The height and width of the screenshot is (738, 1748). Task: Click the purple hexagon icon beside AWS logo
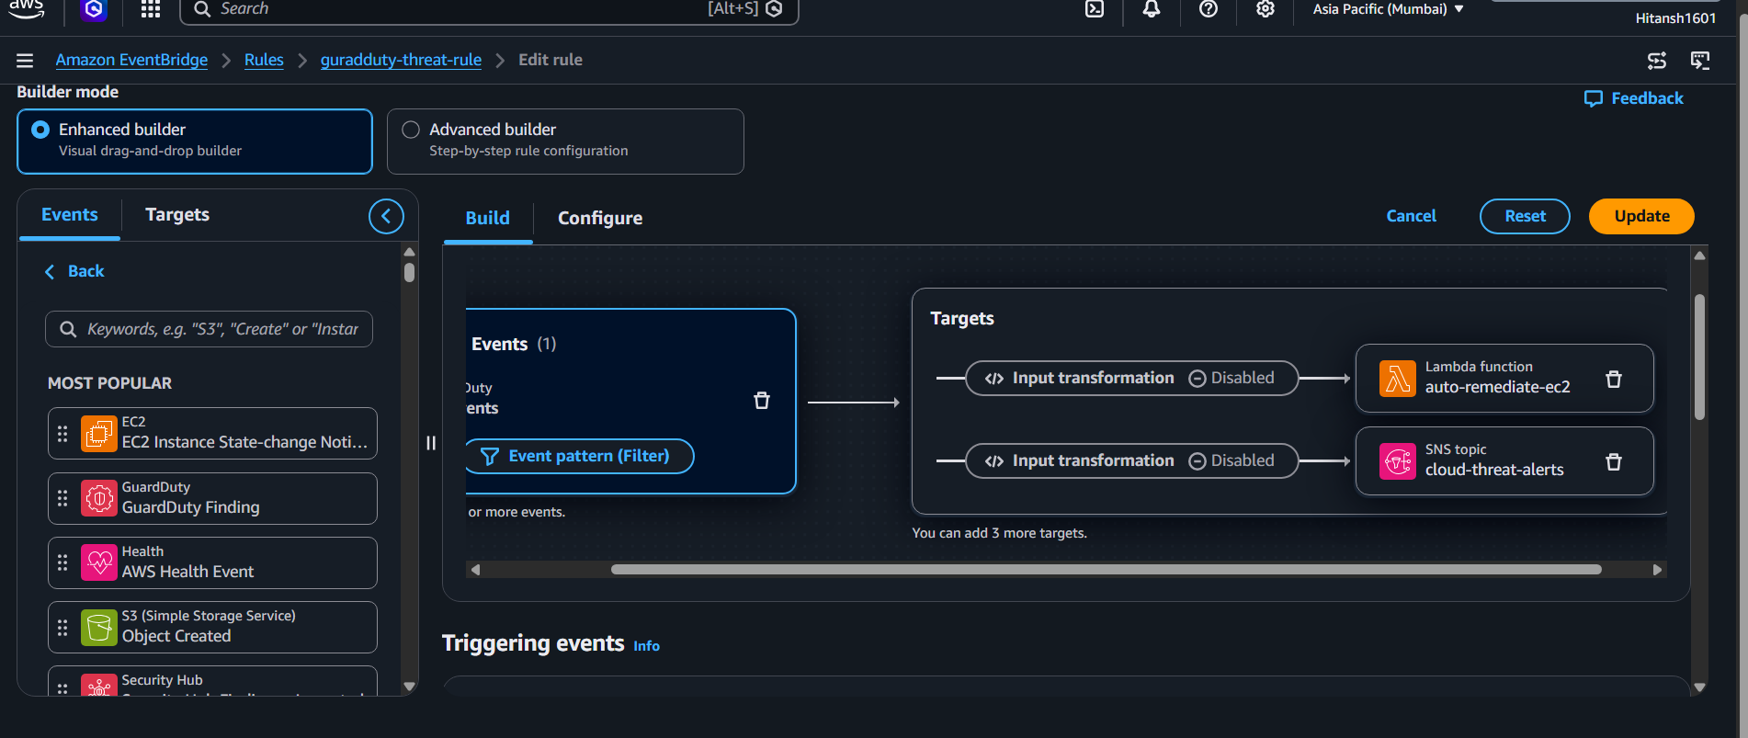94,9
